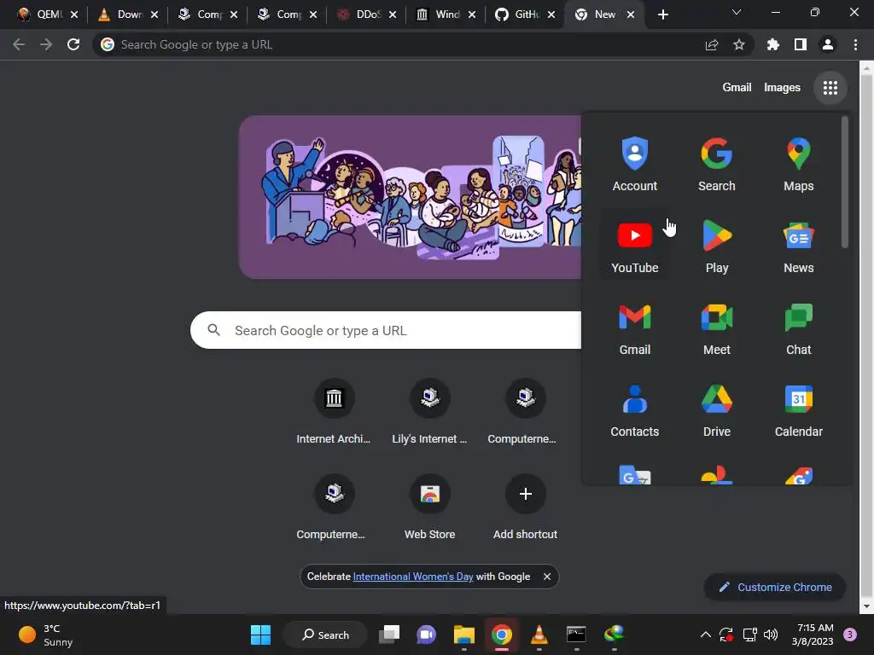The width and height of the screenshot is (874, 655).
Task: Open the Web Store shortcut
Action: 429,507
